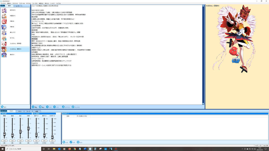
Task: Click the 音量 value input field
Action: click(x=4, y=141)
